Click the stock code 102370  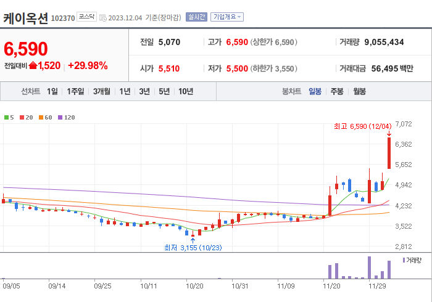coord(63,18)
